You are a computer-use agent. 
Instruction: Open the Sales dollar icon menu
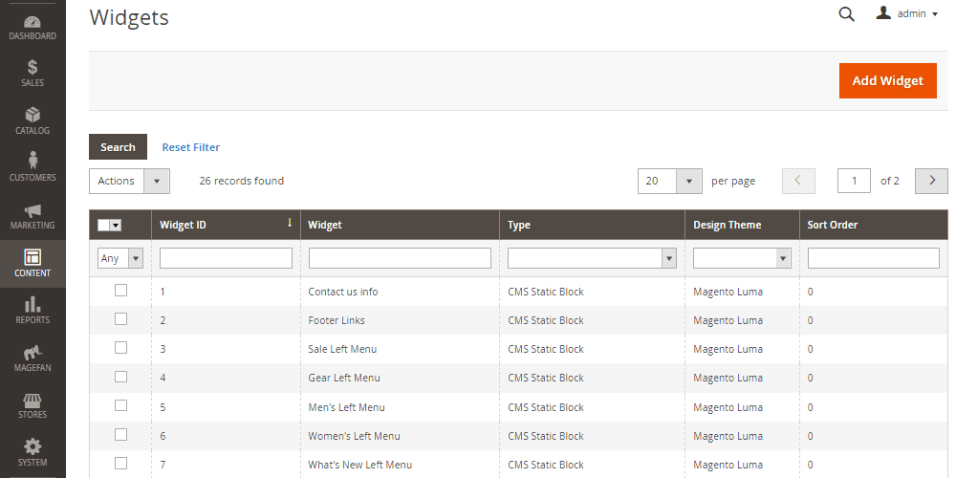tap(33, 73)
